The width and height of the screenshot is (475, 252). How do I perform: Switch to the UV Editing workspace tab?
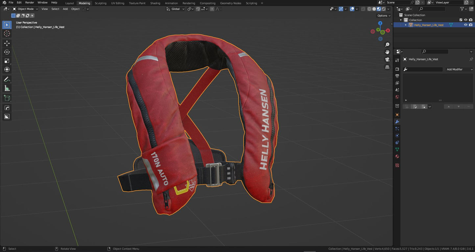(118, 3)
